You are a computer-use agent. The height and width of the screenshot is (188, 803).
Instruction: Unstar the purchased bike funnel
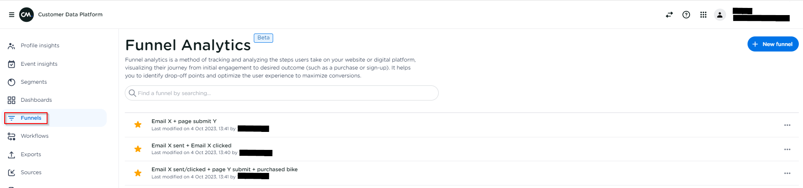138,173
